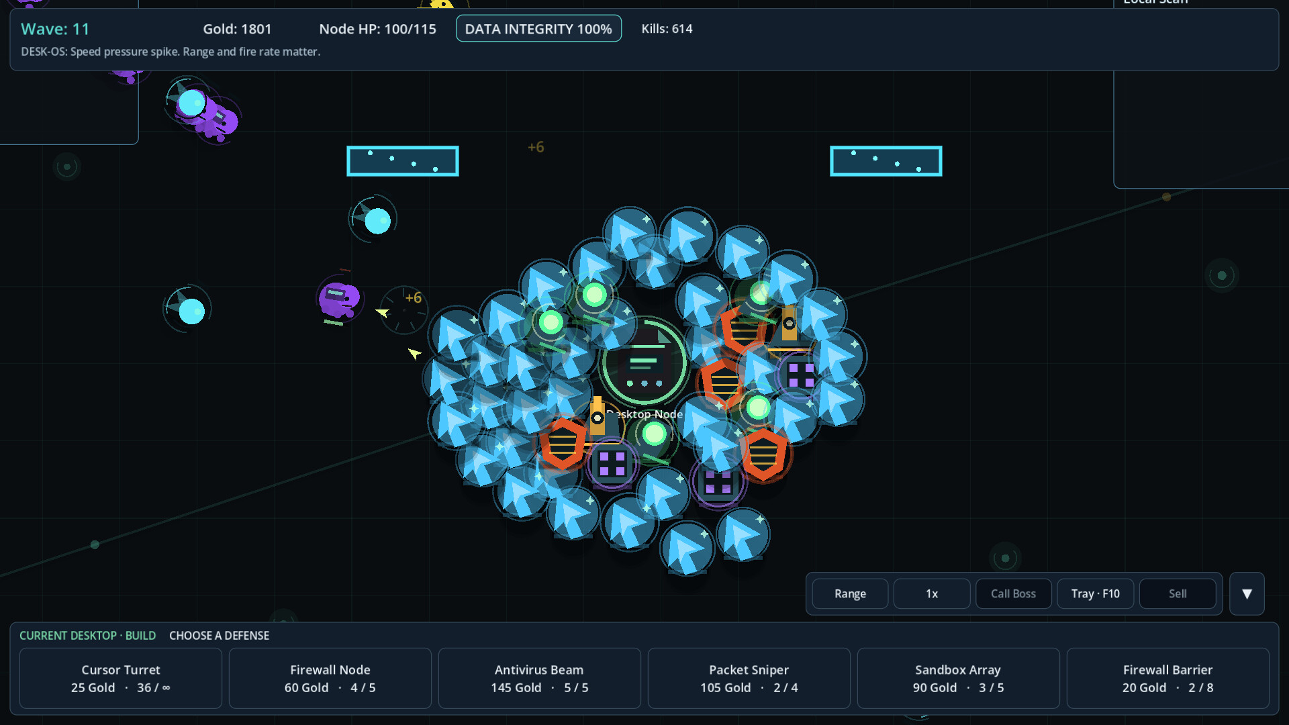Click the Node HP: 100/115 readout
The width and height of the screenshot is (1289, 725).
377,29
